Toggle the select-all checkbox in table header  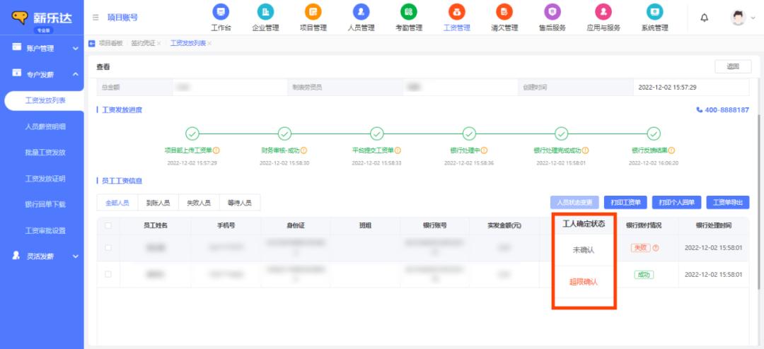pos(108,225)
